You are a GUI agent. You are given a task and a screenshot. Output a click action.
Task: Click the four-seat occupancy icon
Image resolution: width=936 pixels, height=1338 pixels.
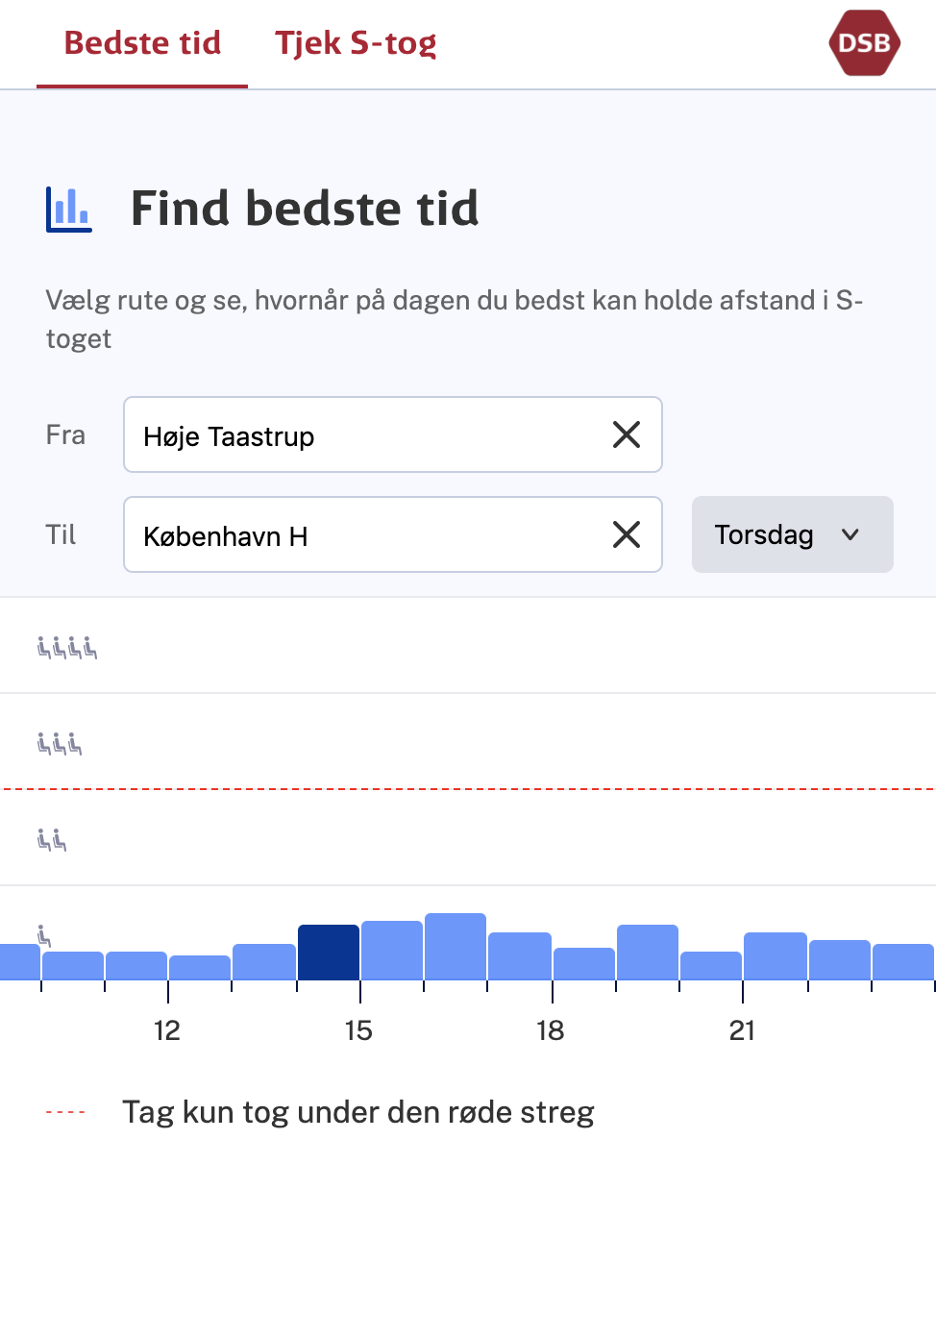[67, 648]
